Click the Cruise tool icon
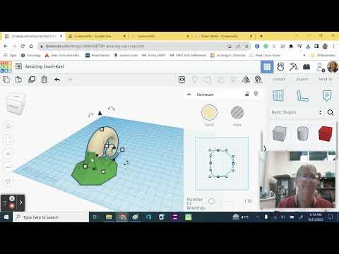This screenshot has width=339, height=254. tap(258, 80)
